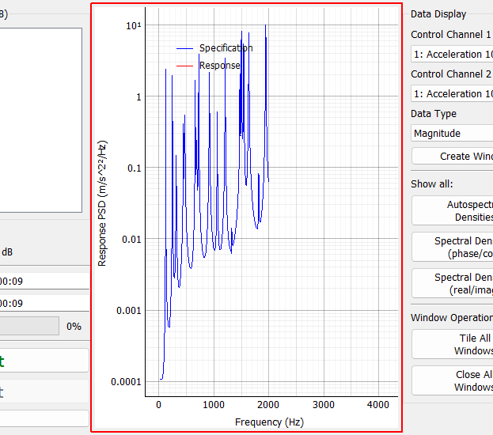Click the Response legend entry

click(x=208, y=66)
